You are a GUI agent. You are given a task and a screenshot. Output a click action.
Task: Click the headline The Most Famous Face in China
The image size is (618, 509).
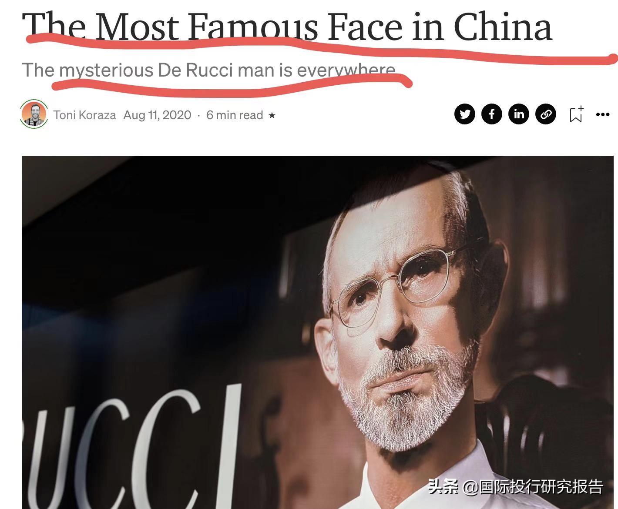click(x=287, y=26)
